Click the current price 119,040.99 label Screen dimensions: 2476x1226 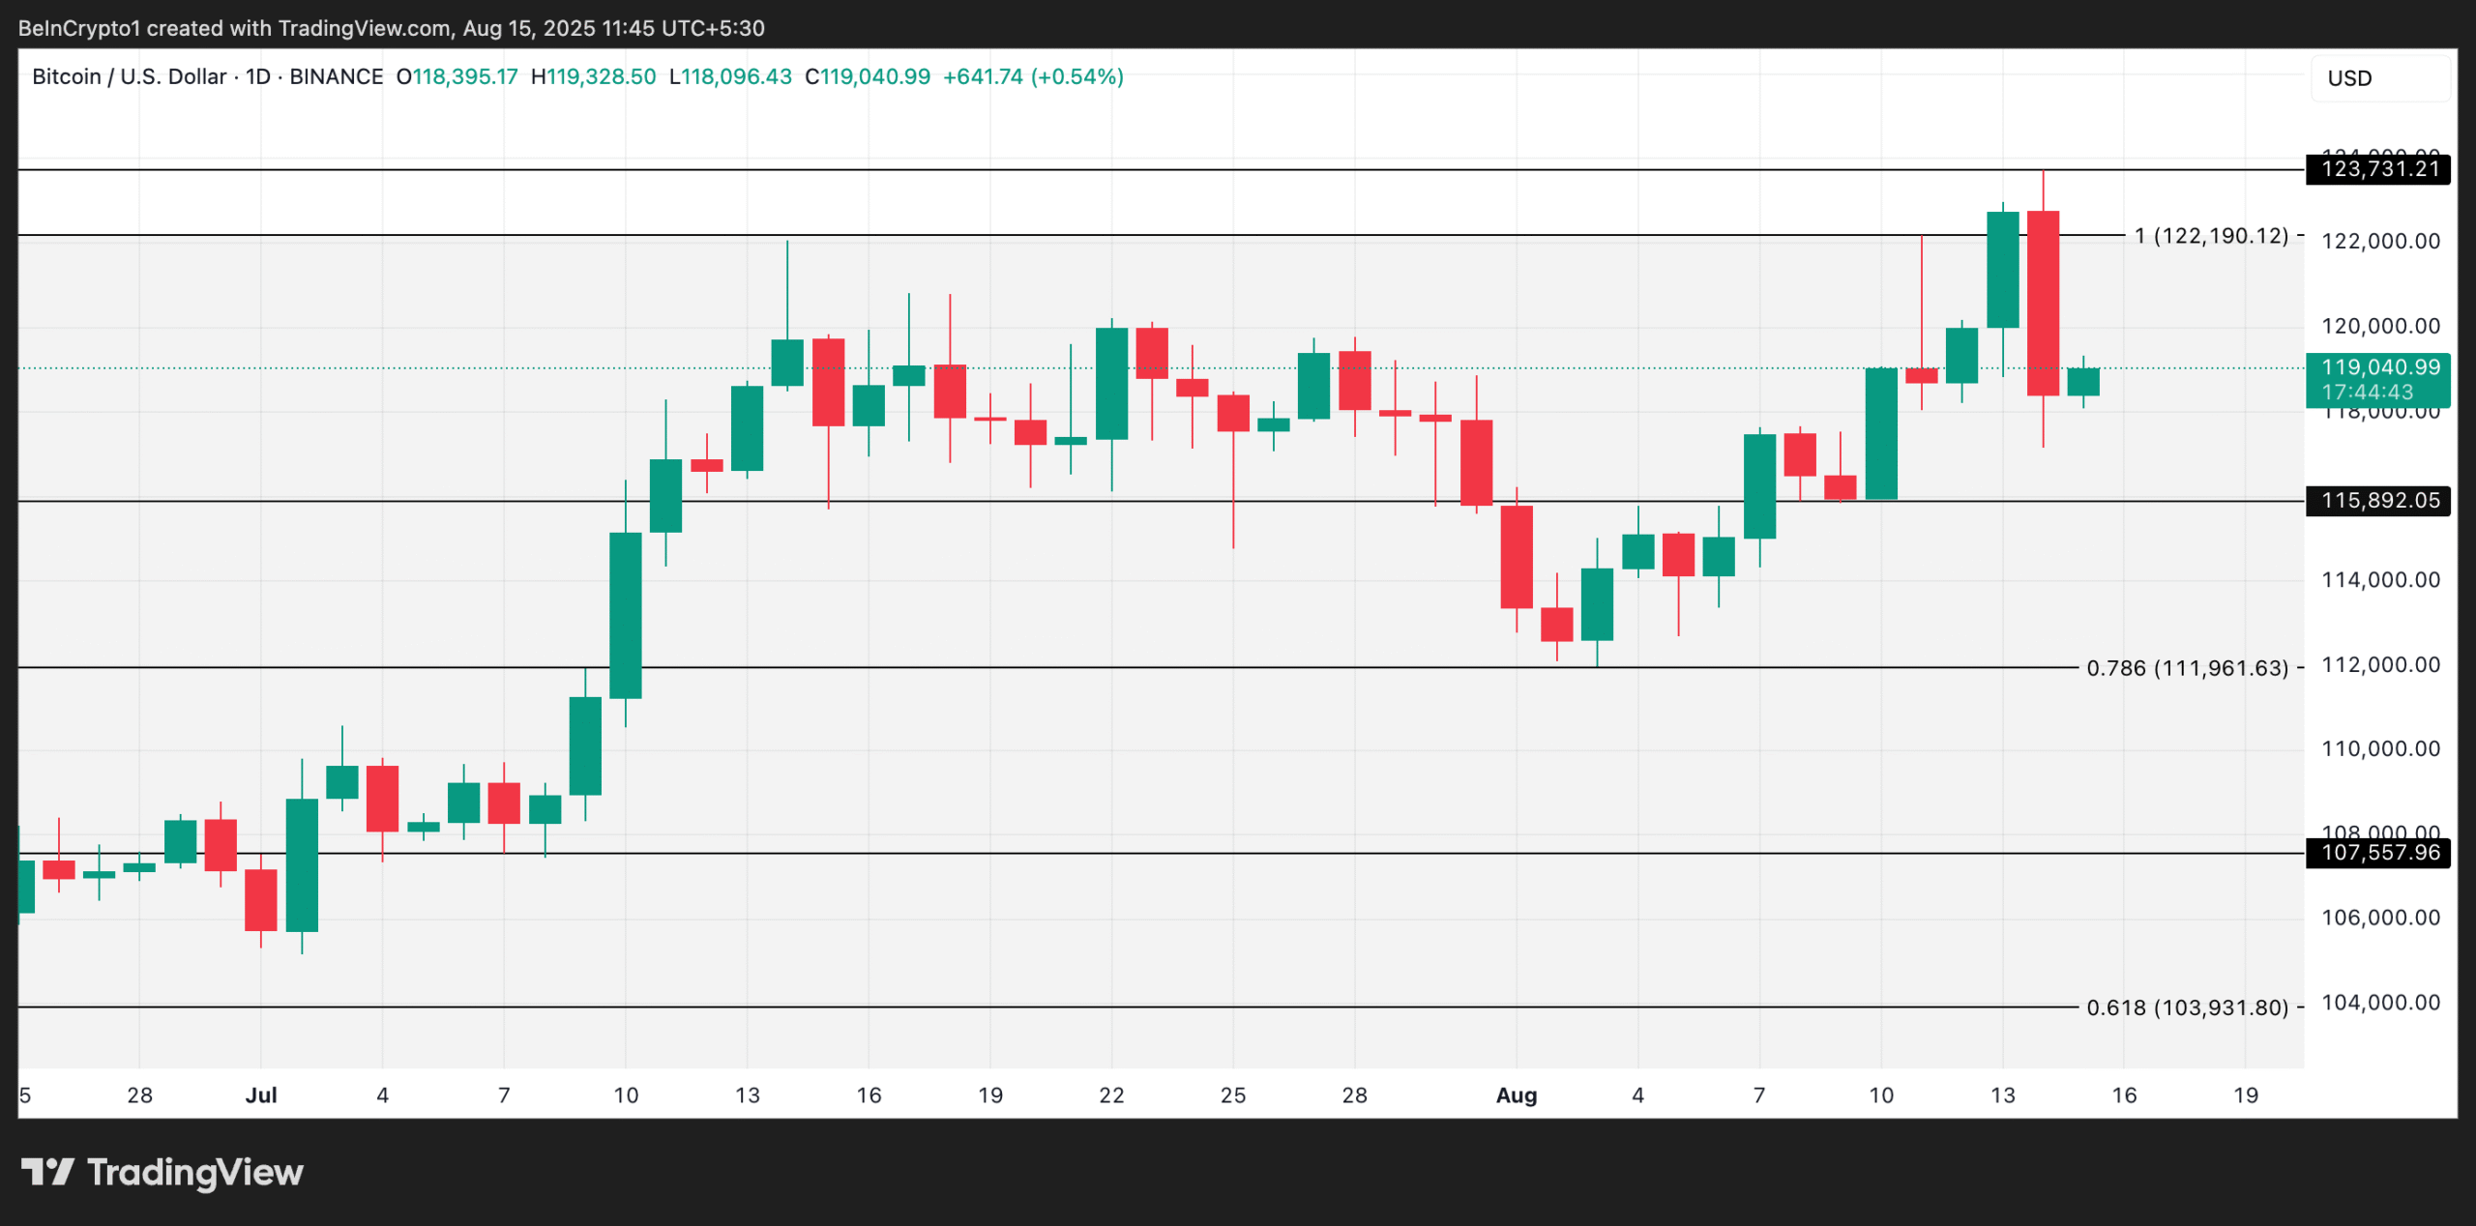(x=2379, y=367)
